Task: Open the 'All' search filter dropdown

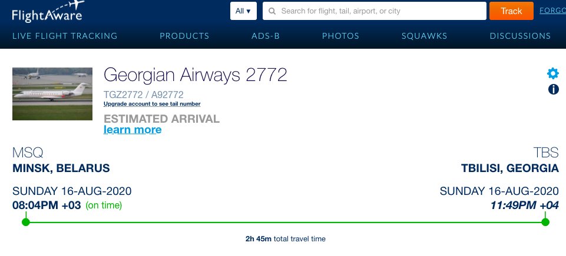Action: pyautogui.click(x=243, y=11)
